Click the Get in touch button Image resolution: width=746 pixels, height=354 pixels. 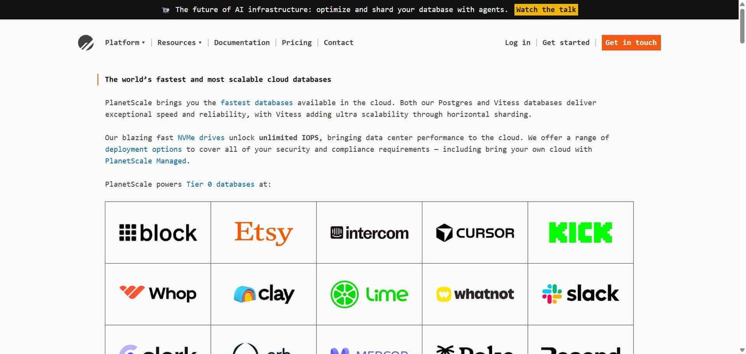(631, 42)
